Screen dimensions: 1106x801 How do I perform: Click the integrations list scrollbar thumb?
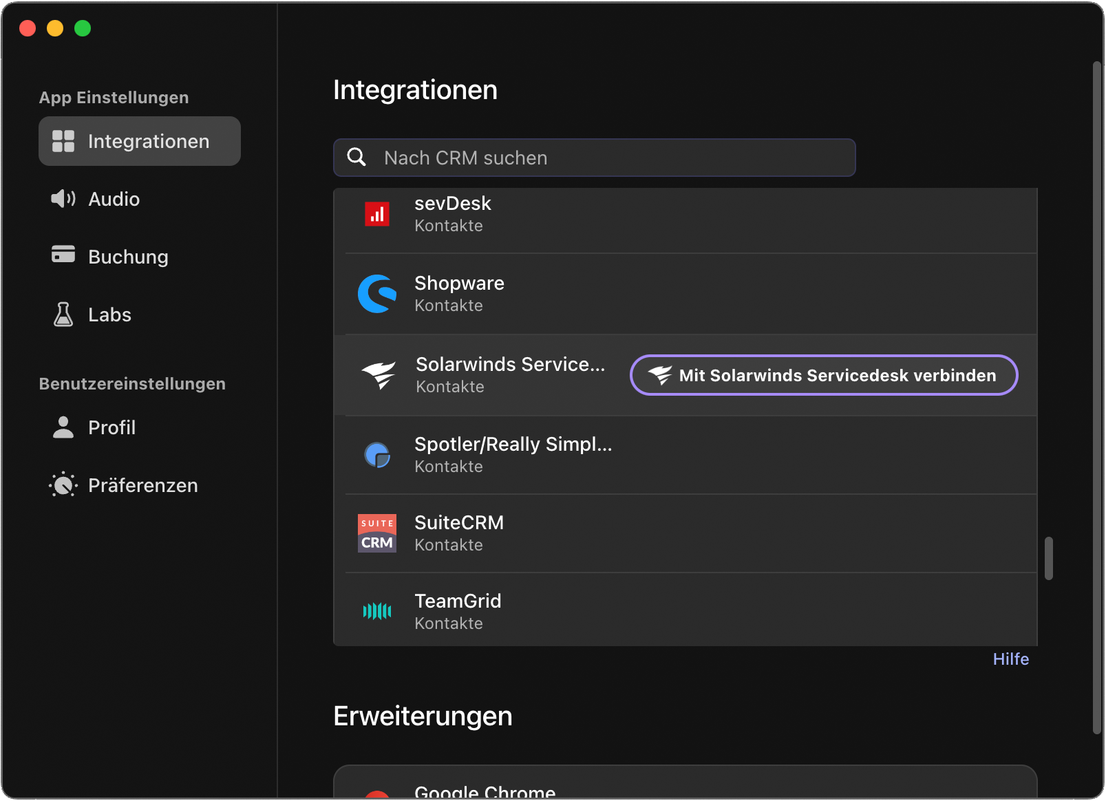[1049, 558]
